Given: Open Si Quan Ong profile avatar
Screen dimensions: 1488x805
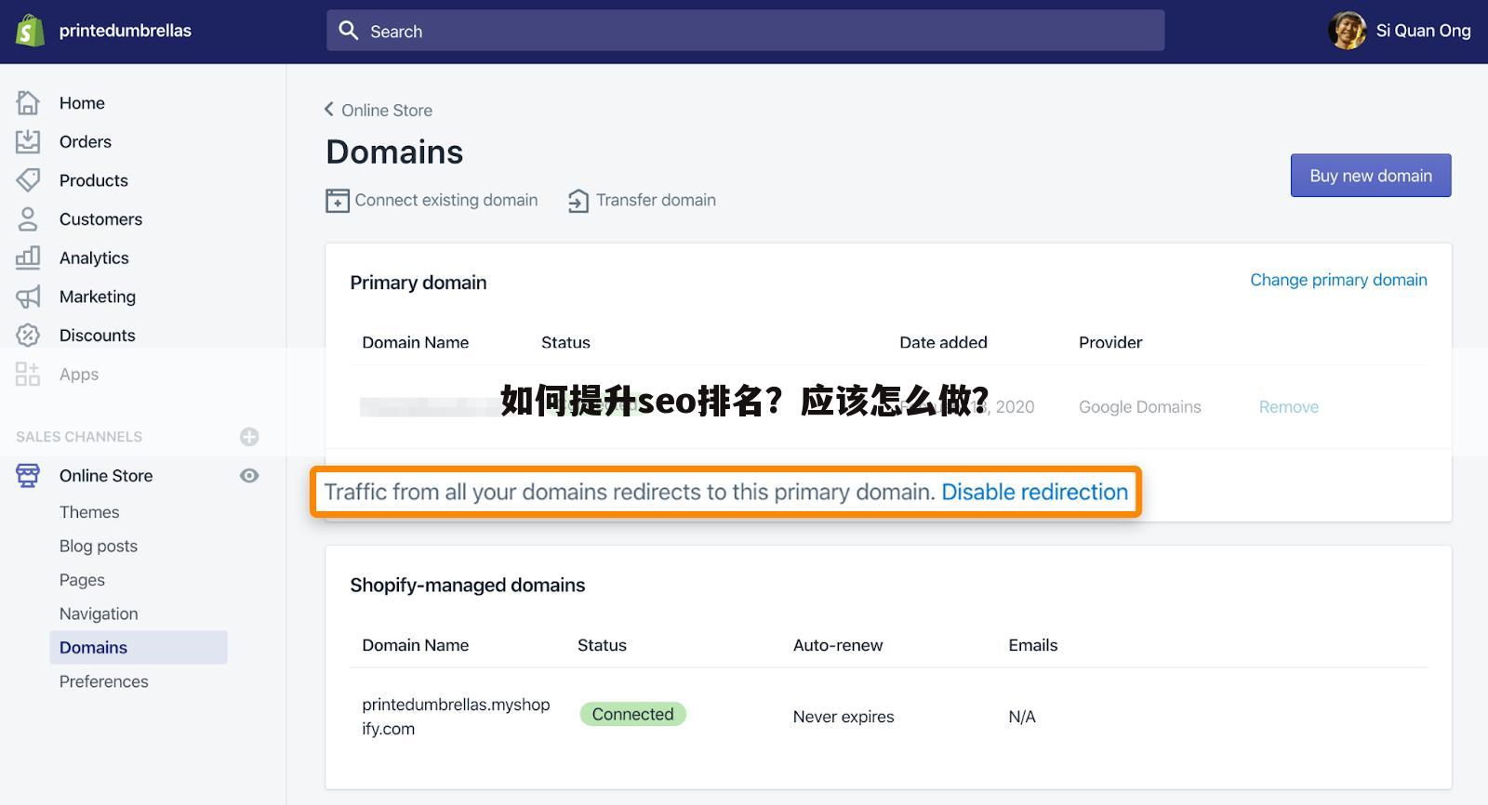Looking at the screenshot, I should [x=1347, y=31].
